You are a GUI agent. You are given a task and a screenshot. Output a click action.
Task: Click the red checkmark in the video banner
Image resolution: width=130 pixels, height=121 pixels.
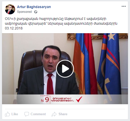tap(79, 99)
